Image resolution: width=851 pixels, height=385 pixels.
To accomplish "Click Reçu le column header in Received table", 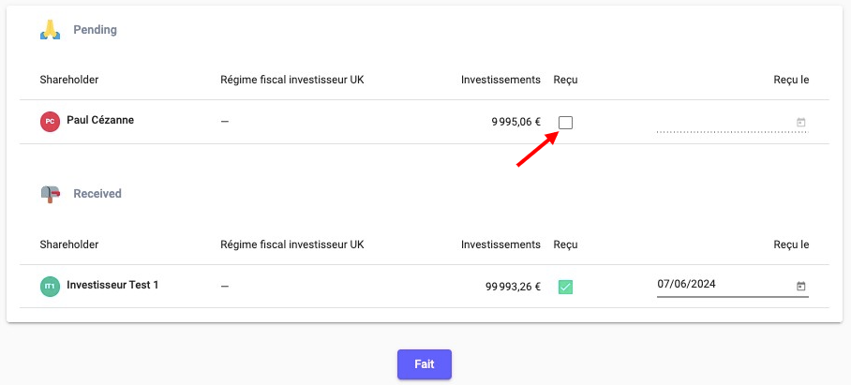I will [x=791, y=244].
